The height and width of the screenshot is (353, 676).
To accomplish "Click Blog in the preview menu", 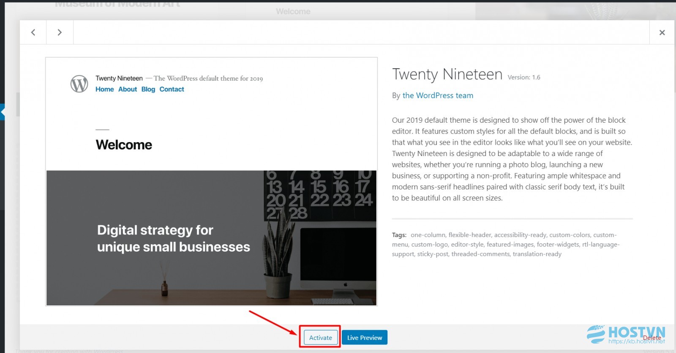I will tap(148, 89).
